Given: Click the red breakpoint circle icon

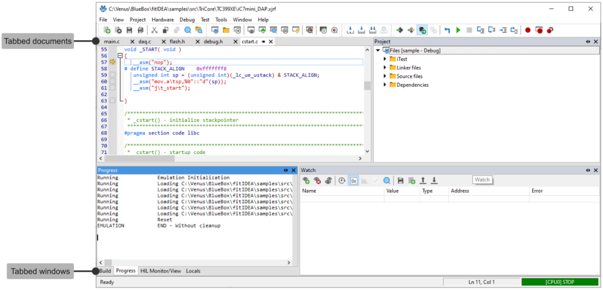Looking at the screenshot, I should click(x=527, y=30).
